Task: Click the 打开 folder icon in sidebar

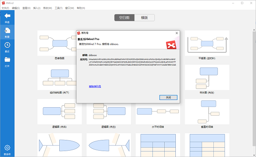Action: pyautogui.click(x=7, y=60)
